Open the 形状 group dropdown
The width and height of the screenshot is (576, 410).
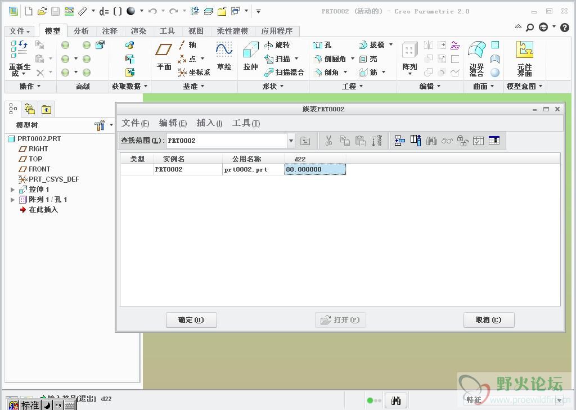coord(273,87)
